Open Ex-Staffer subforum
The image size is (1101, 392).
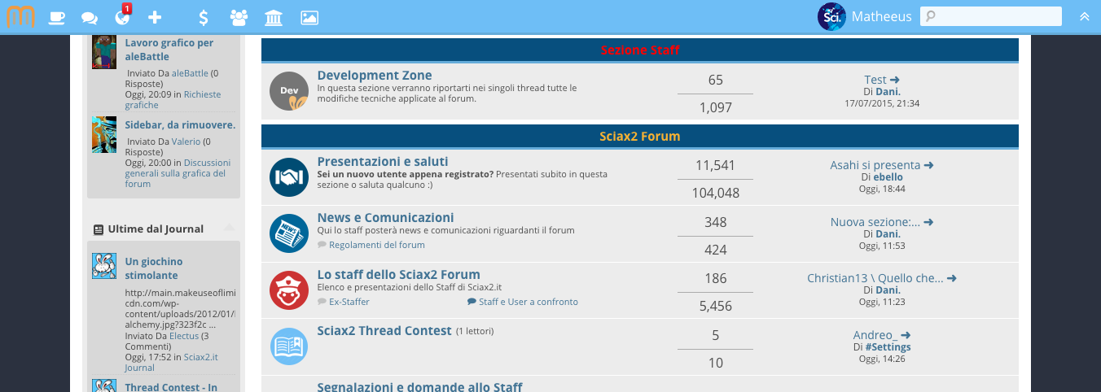(349, 302)
